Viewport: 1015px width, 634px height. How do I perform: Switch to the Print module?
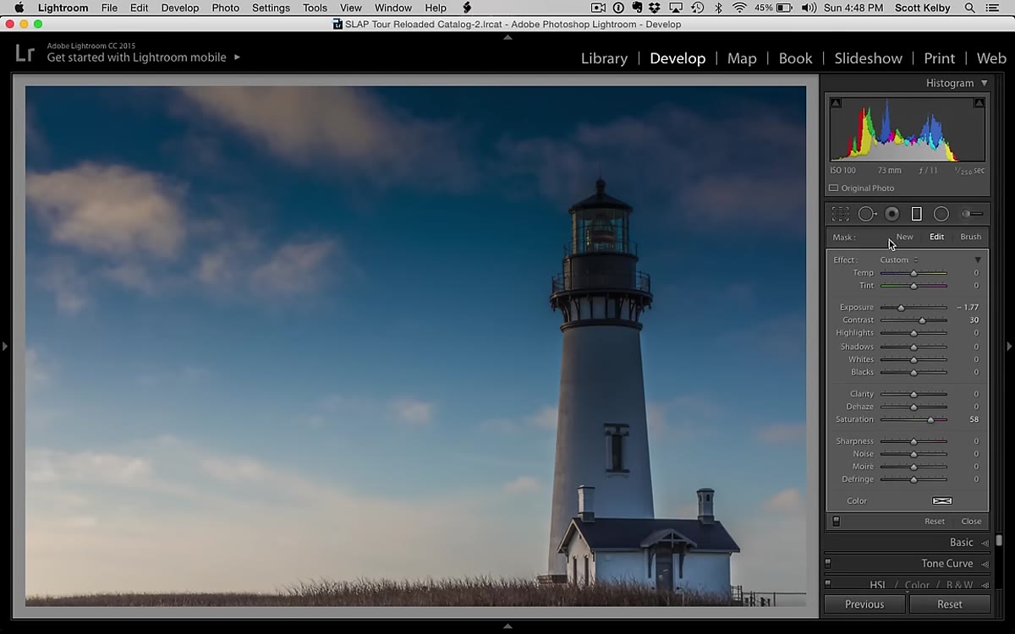pos(939,58)
